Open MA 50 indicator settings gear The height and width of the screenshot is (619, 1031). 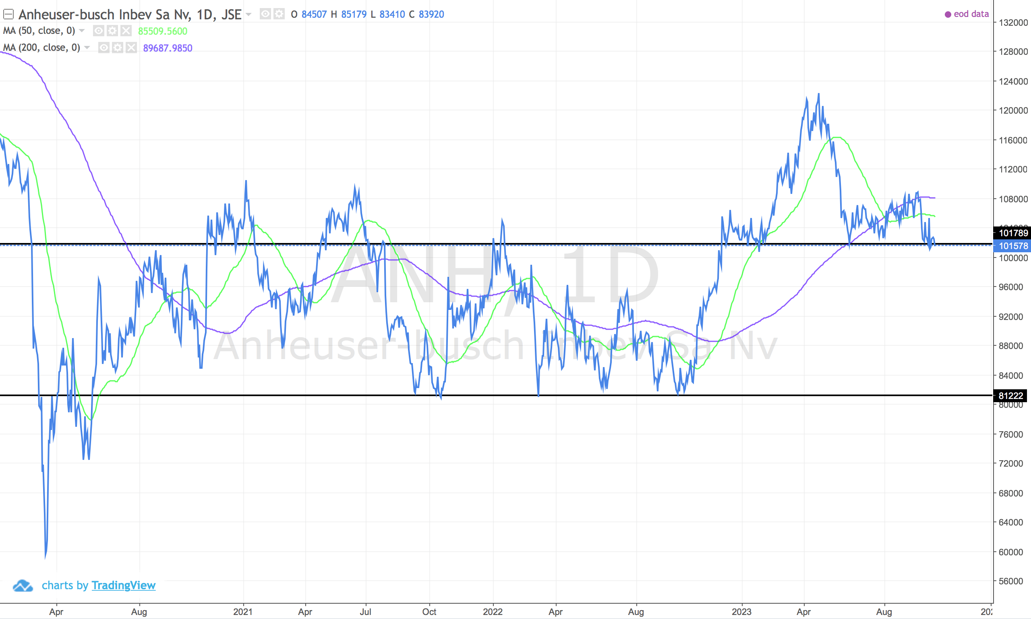112,31
